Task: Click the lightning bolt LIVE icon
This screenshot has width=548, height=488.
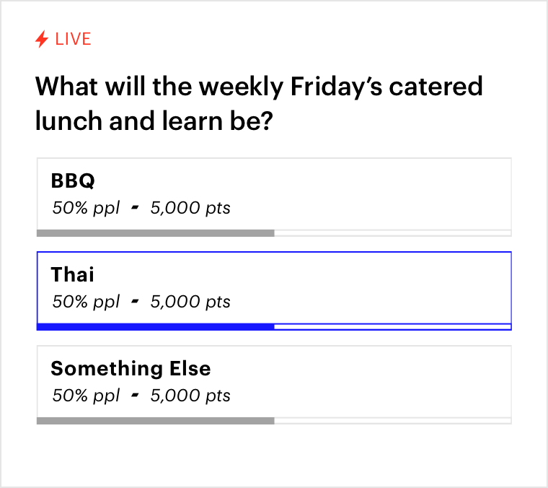Action: 42,39
